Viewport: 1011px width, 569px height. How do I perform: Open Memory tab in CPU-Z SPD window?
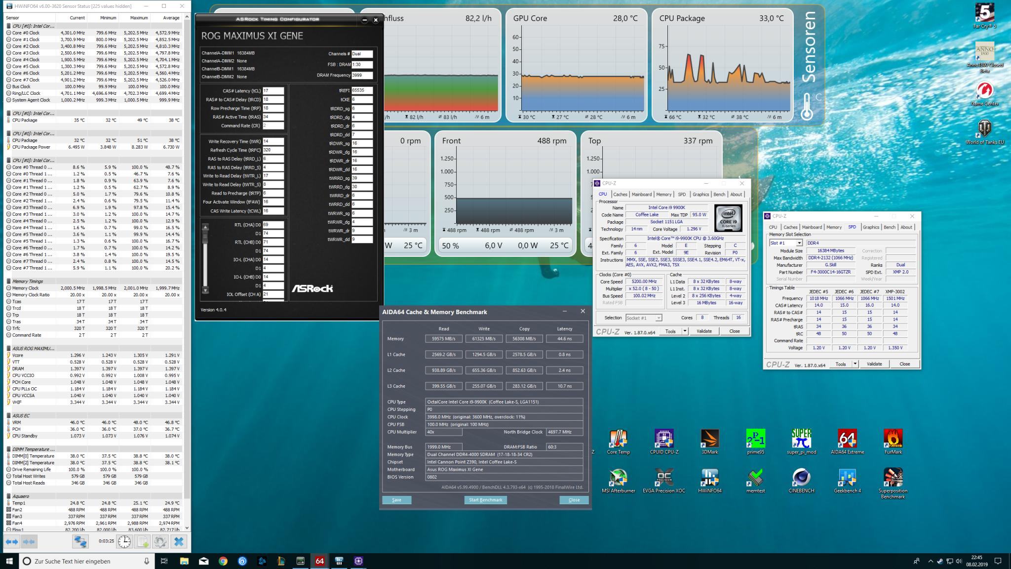point(834,227)
